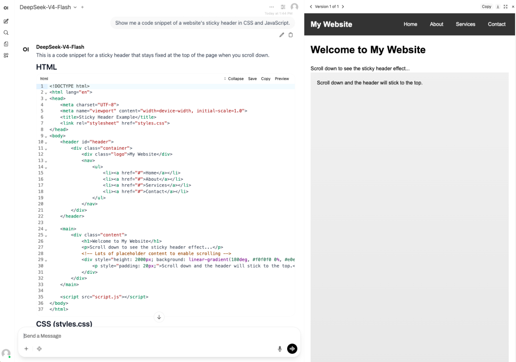The width and height of the screenshot is (516, 362).
Task: Add another model with the plus icon
Action: click(82, 7)
